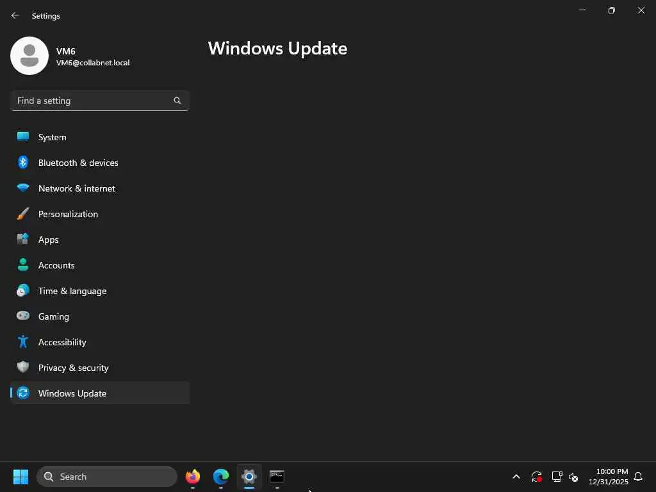Viewport: 656px width, 492px height.
Task: Select Windows Update in the sidebar
Action: click(x=100, y=393)
